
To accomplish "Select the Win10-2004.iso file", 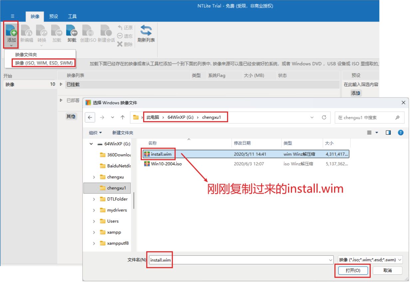I will tap(166, 164).
